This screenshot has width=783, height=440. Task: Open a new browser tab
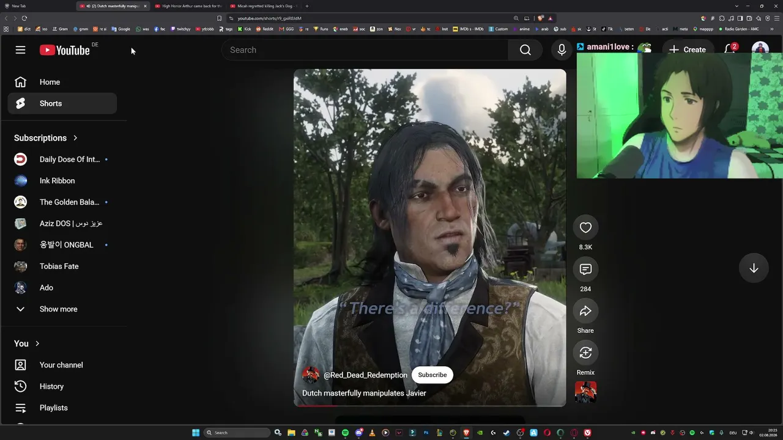(x=307, y=6)
